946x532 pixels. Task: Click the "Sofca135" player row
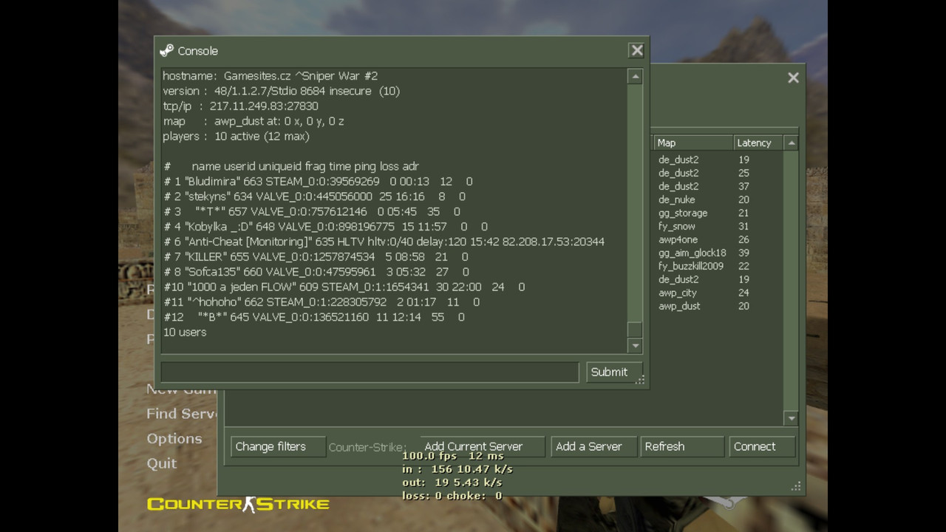click(x=316, y=272)
